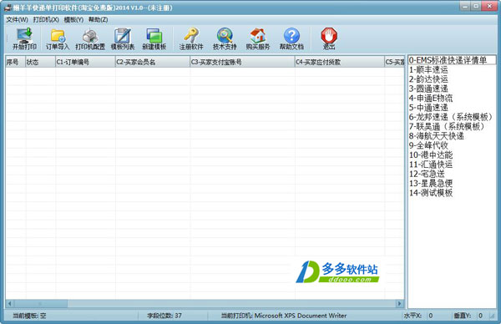Open the 帮助文档 help document
The height and width of the screenshot is (324, 501).
coord(291,38)
